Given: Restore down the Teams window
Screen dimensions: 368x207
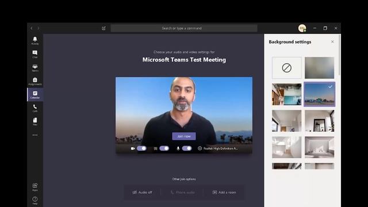Looking at the screenshot, I should coord(325,28).
